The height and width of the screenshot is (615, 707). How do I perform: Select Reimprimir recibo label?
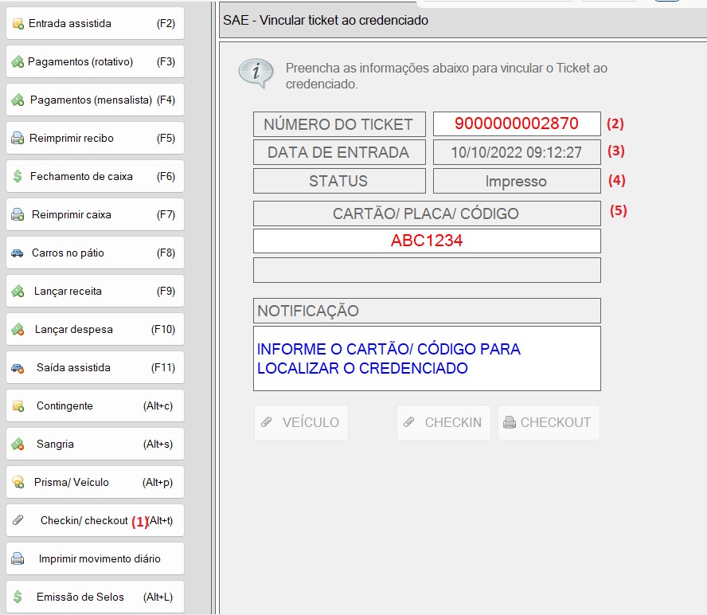[x=71, y=138]
